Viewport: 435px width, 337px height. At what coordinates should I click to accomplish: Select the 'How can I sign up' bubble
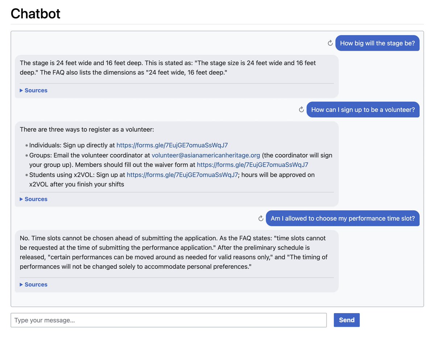pos(363,109)
